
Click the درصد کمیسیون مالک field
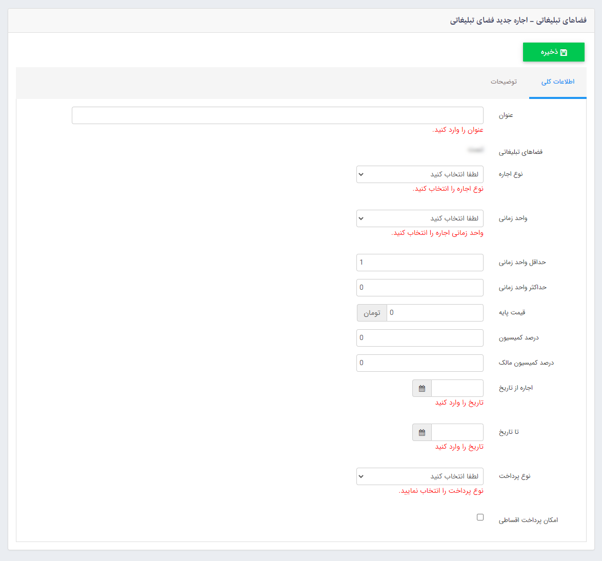[419, 363]
